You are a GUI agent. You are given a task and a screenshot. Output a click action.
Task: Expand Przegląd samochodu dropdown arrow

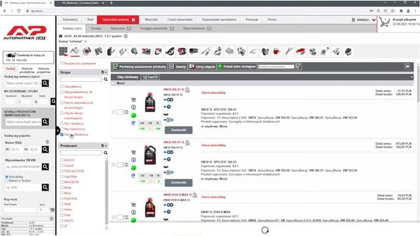pyautogui.click(x=172, y=28)
